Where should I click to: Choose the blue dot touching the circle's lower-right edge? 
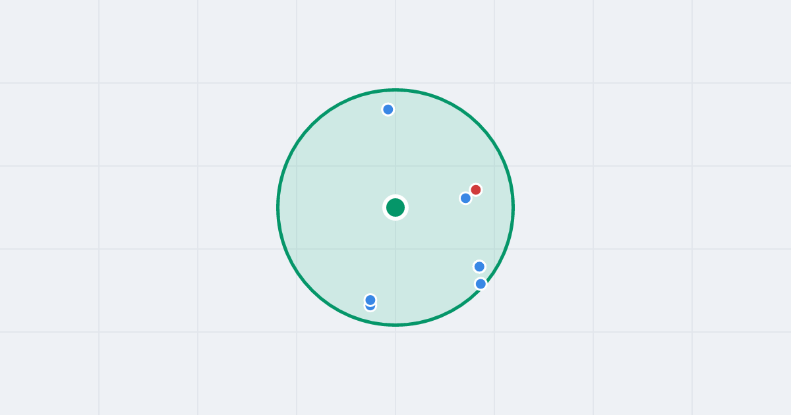[481, 284]
